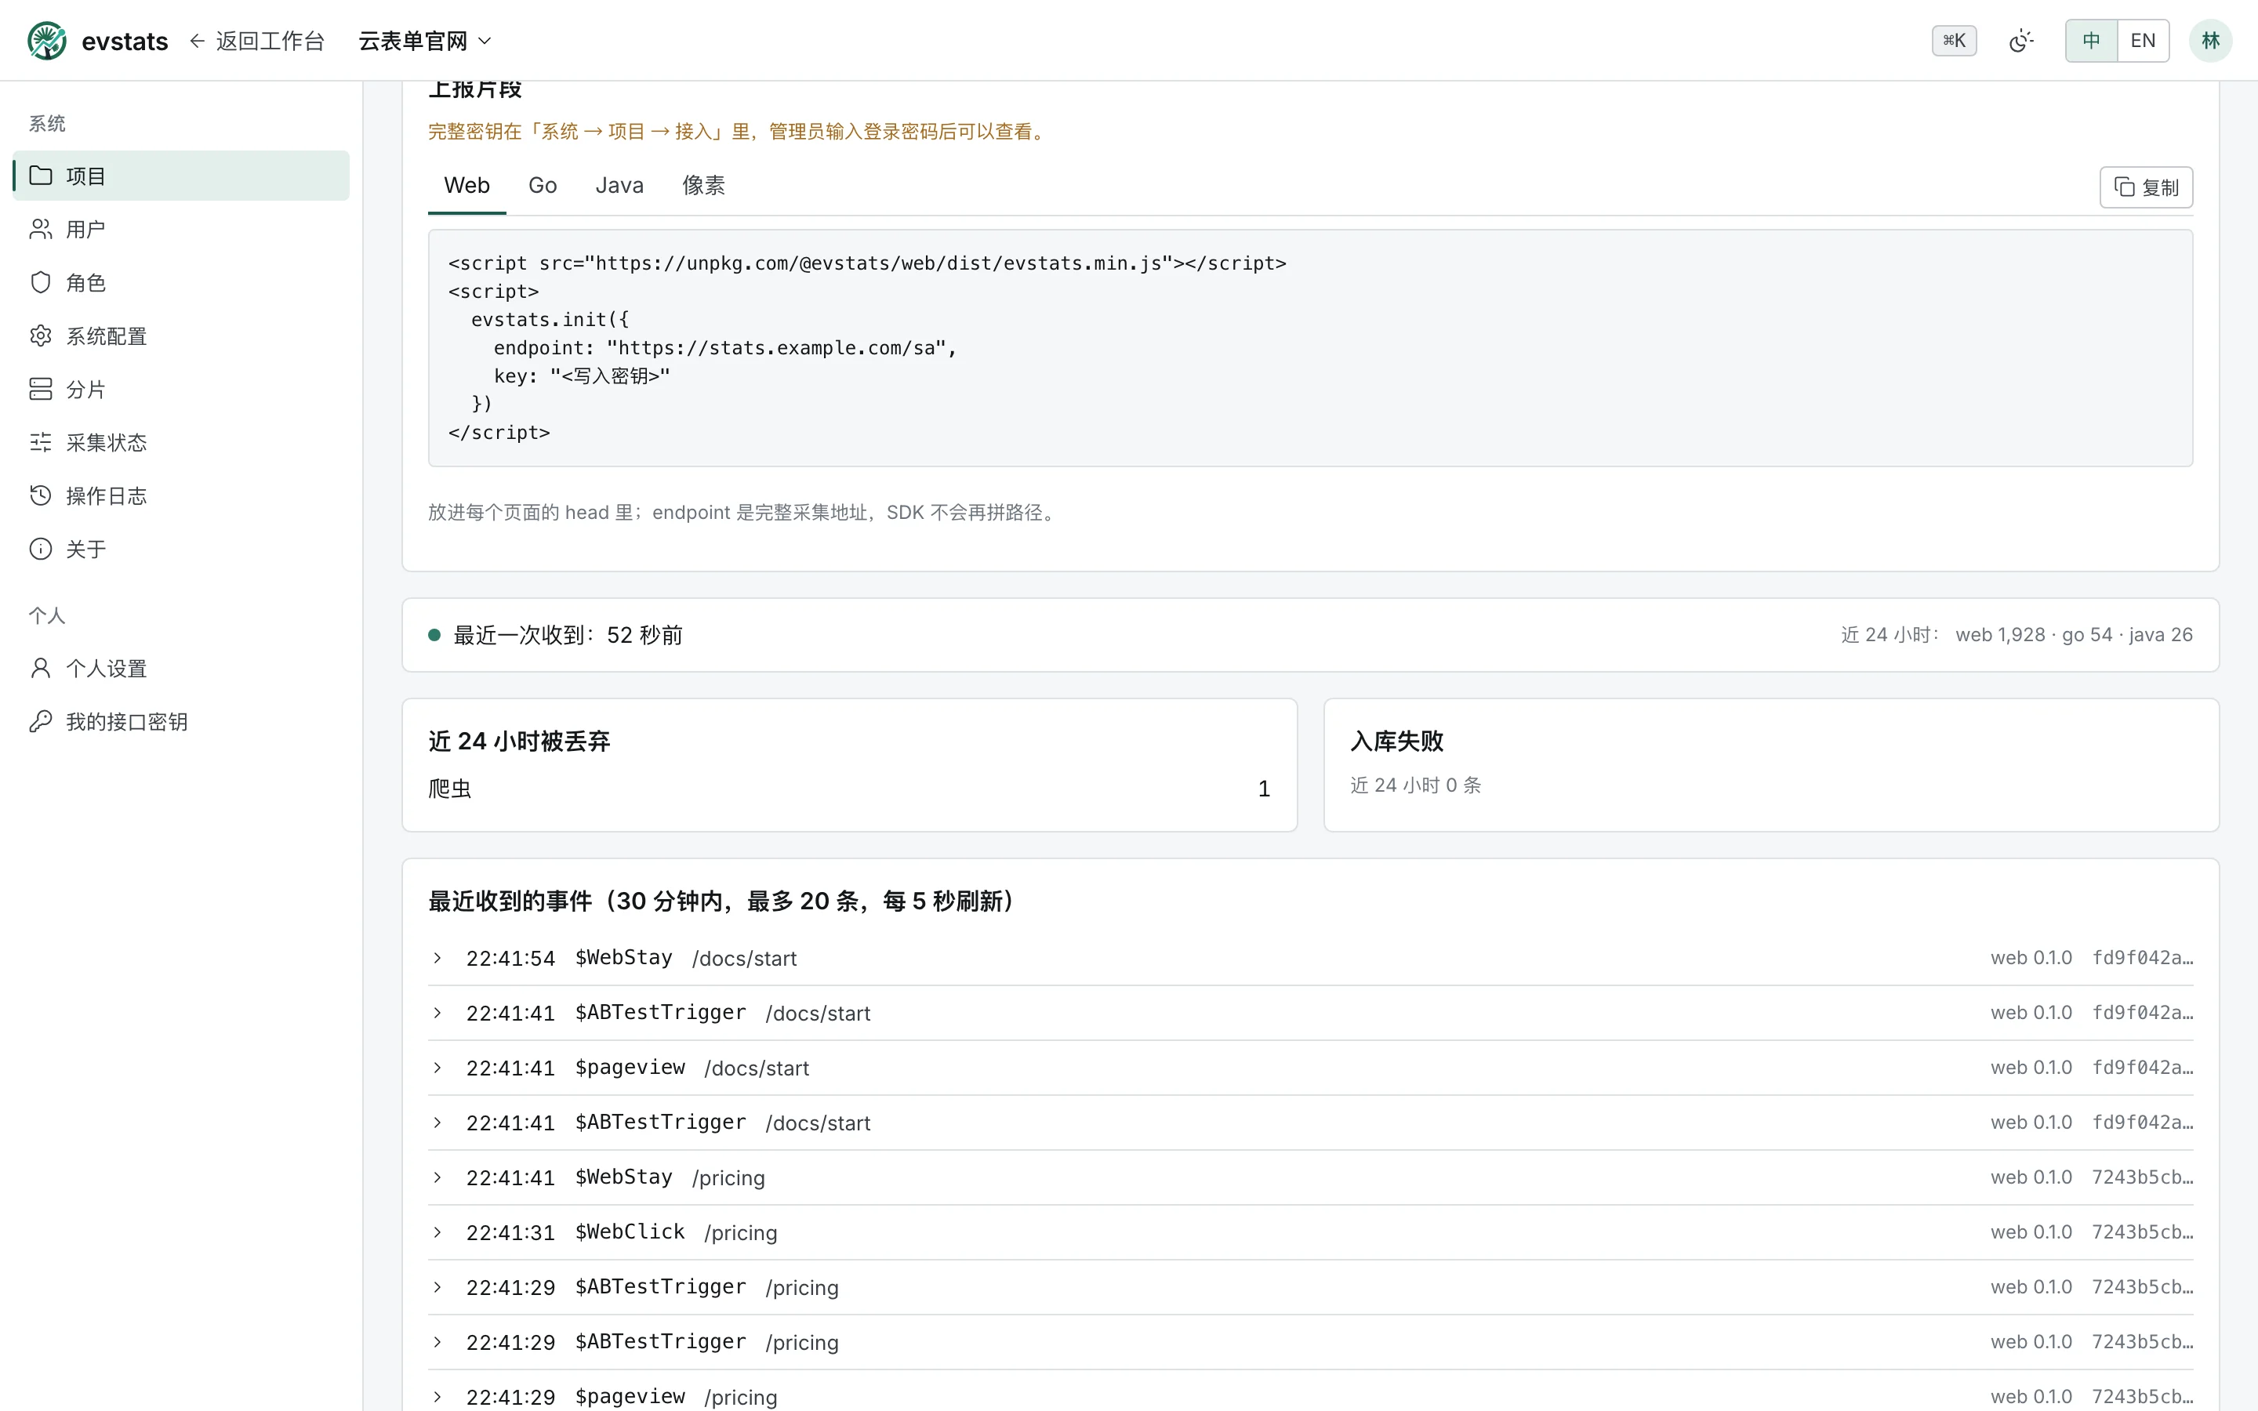2258x1411 pixels.
Task: Open the 云表单官网 project dropdown
Action: point(424,40)
